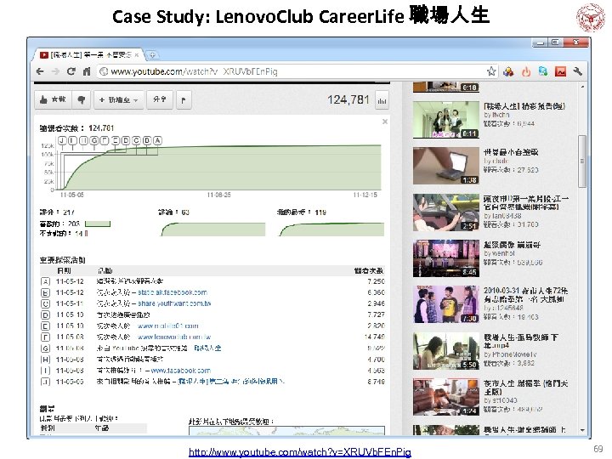Open related video title dated 2010-03-31
612x459 pixels.
pyautogui.click(x=526, y=295)
